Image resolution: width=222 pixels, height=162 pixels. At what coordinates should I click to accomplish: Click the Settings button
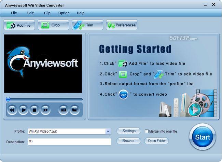(129, 131)
